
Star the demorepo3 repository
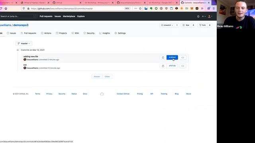pyautogui.click(x=186, y=25)
